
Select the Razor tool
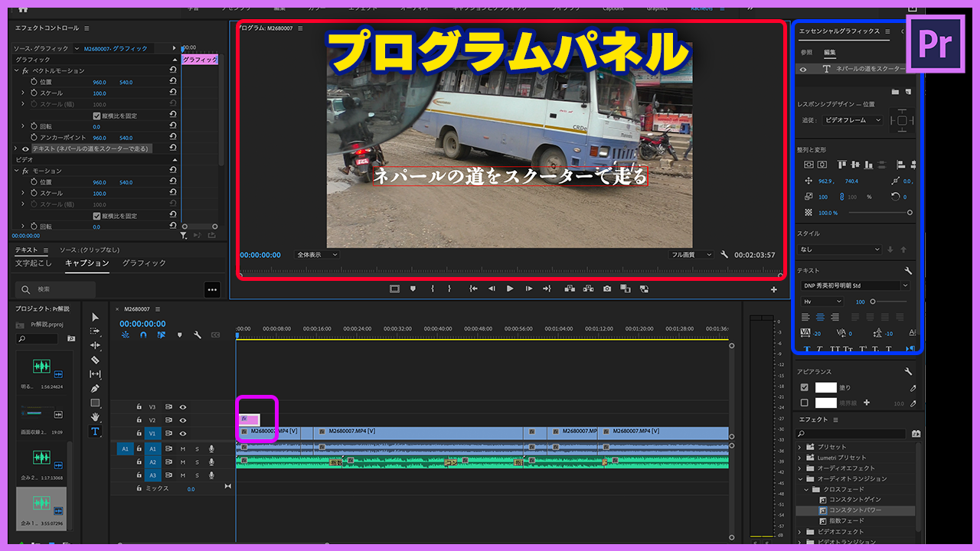tap(95, 360)
